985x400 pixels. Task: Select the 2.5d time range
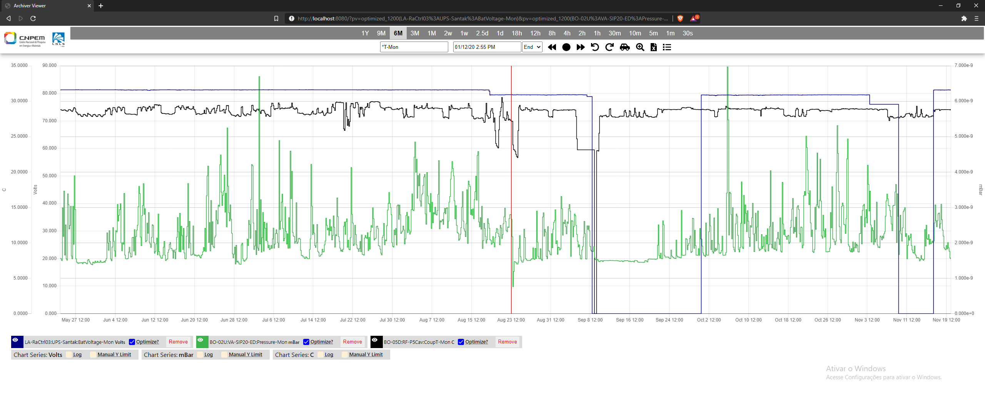[482, 33]
